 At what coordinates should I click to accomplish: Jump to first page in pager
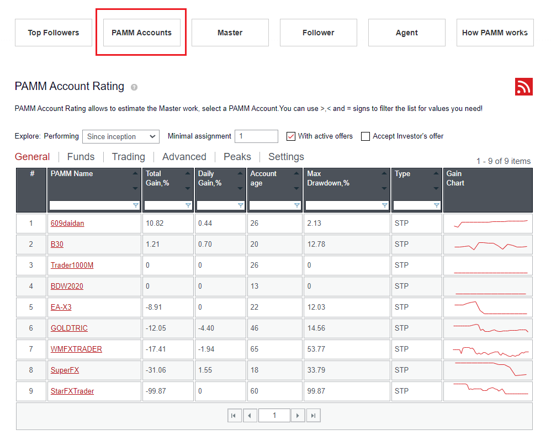pyautogui.click(x=234, y=416)
